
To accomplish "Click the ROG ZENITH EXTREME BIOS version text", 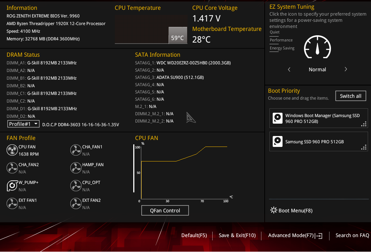I will click(x=43, y=16).
